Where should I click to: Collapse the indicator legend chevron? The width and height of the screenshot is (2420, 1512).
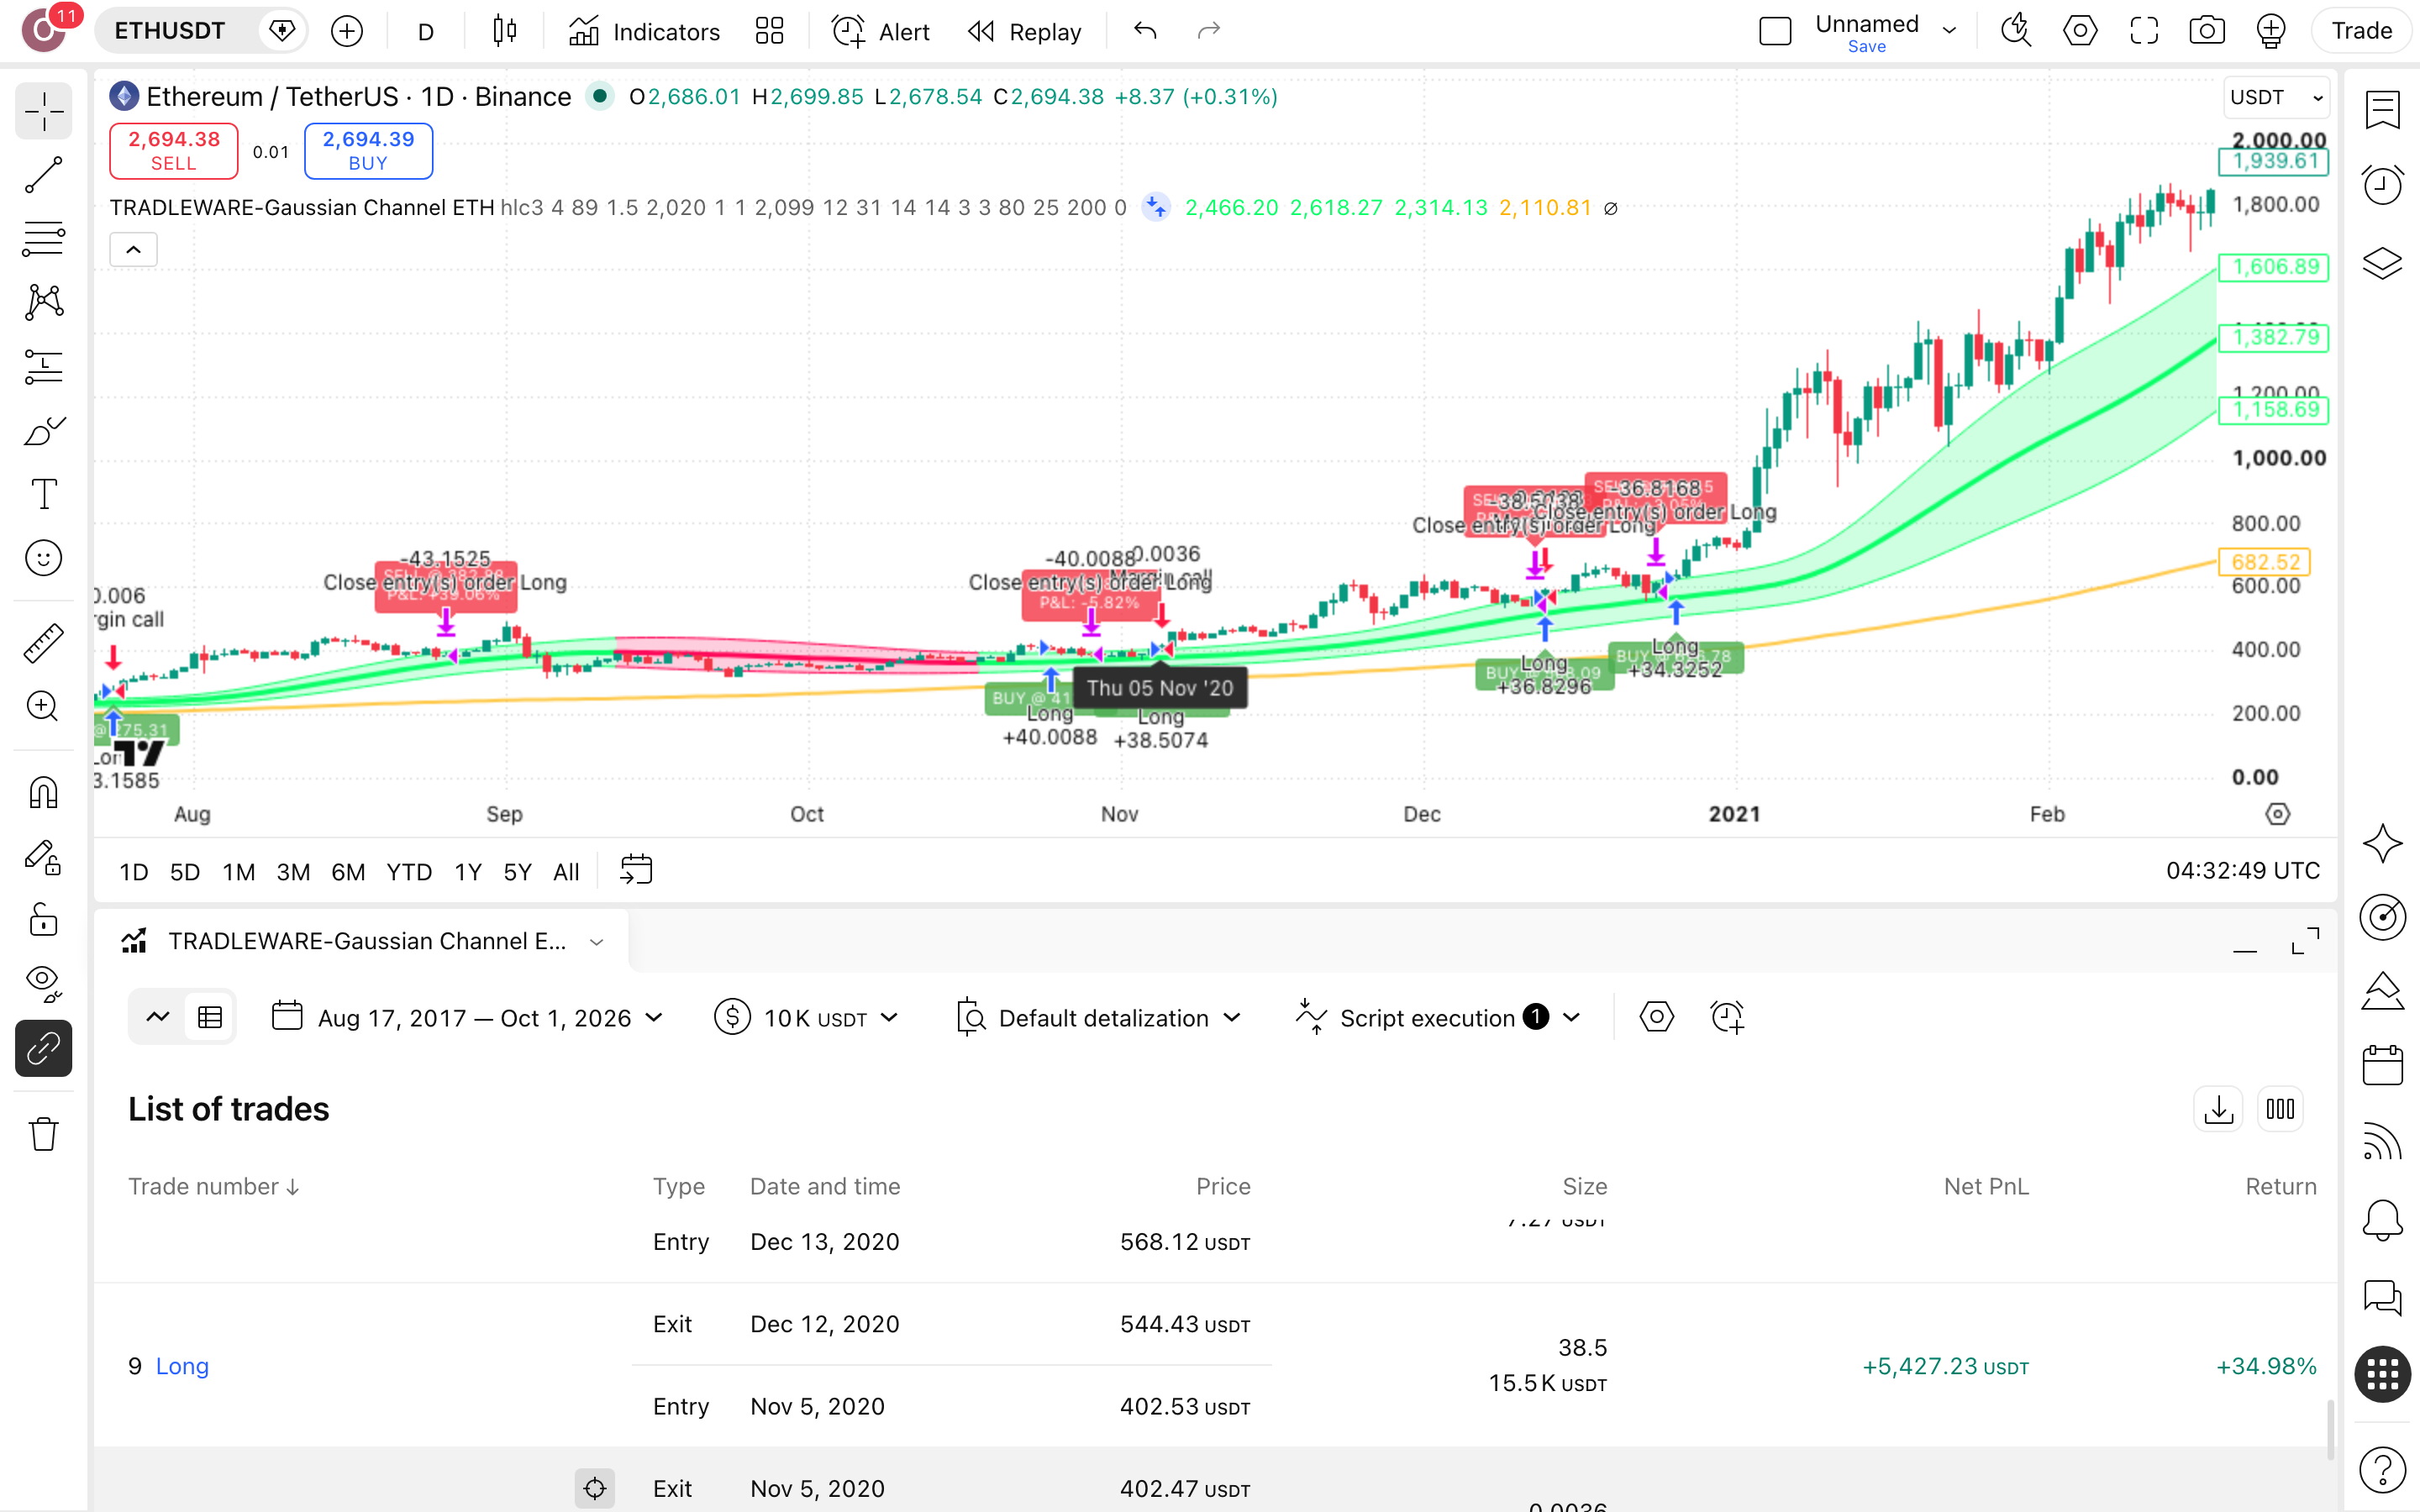coord(133,249)
